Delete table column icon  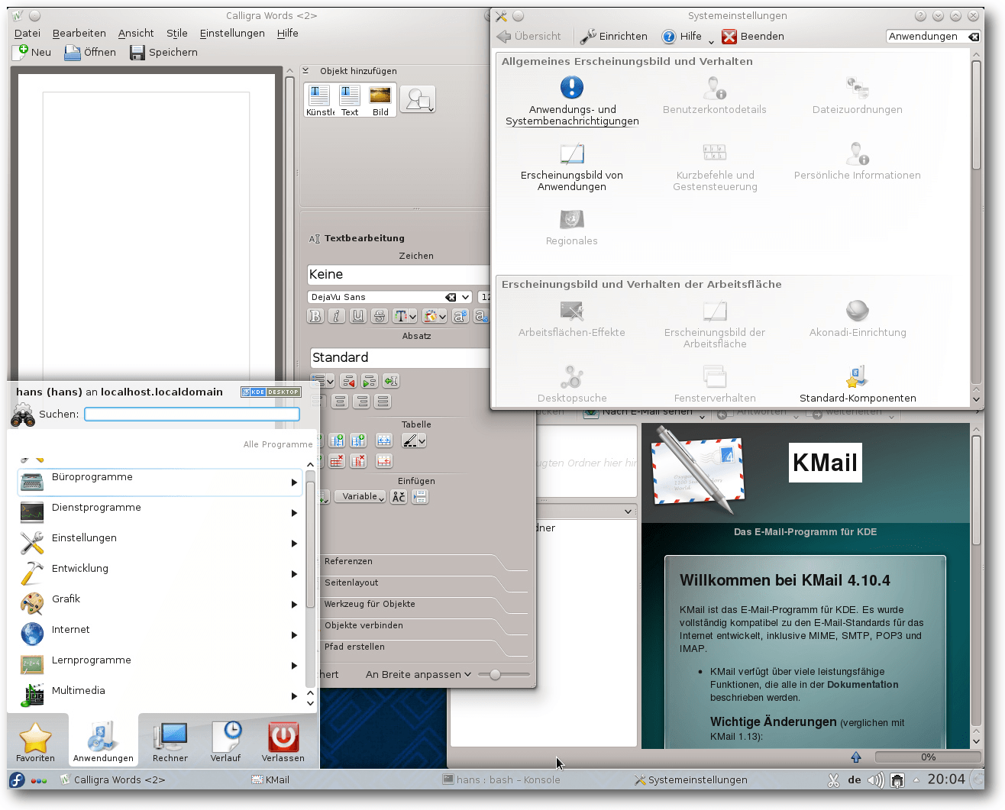[358, 461]
